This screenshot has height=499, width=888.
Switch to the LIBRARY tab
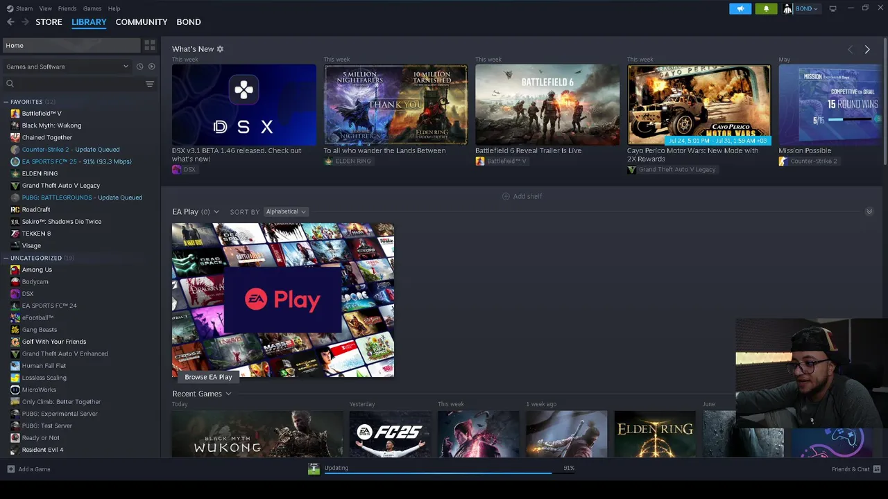89,22
